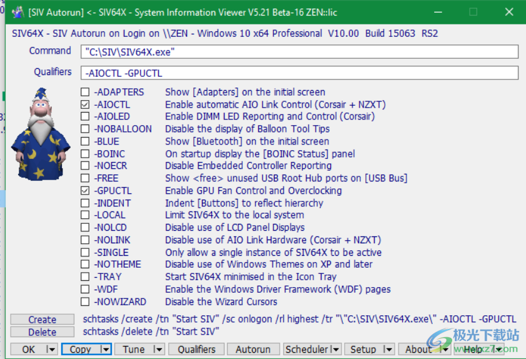Click the Setup button
Screen dimensions: 526x359
pos(363,349)
